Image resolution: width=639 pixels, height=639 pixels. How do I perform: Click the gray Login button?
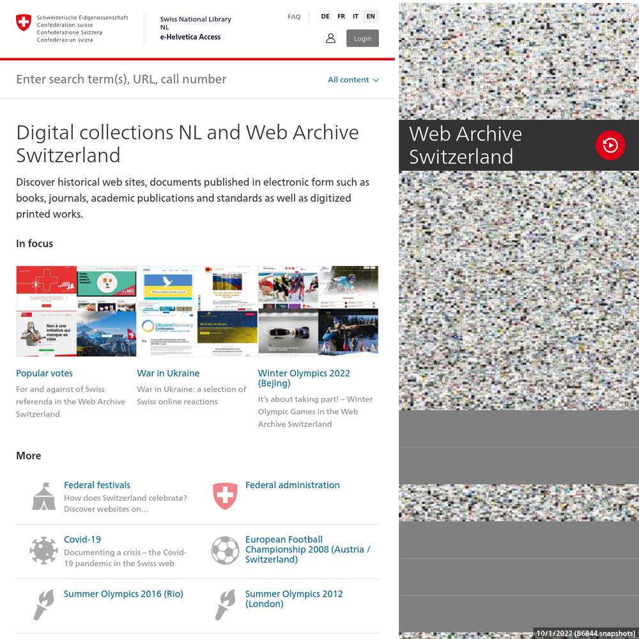[362, 38]
